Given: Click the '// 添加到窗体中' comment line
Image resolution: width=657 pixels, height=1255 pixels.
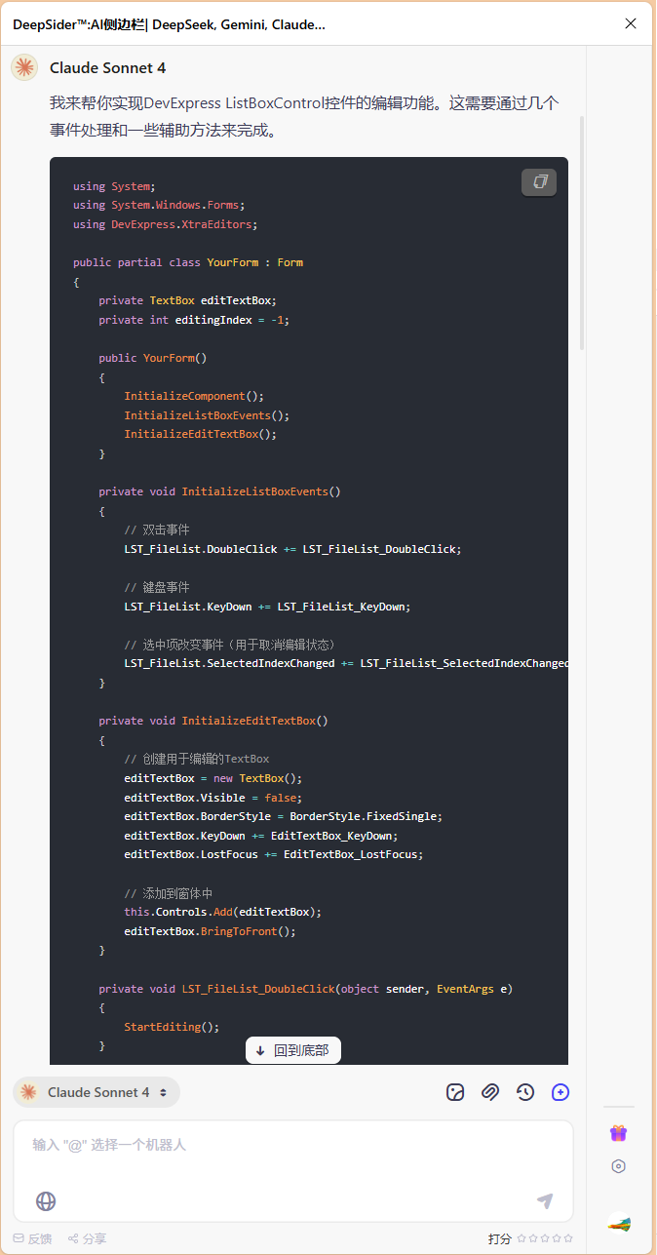Looking at the screenshot, I should [x=169, y=893].
